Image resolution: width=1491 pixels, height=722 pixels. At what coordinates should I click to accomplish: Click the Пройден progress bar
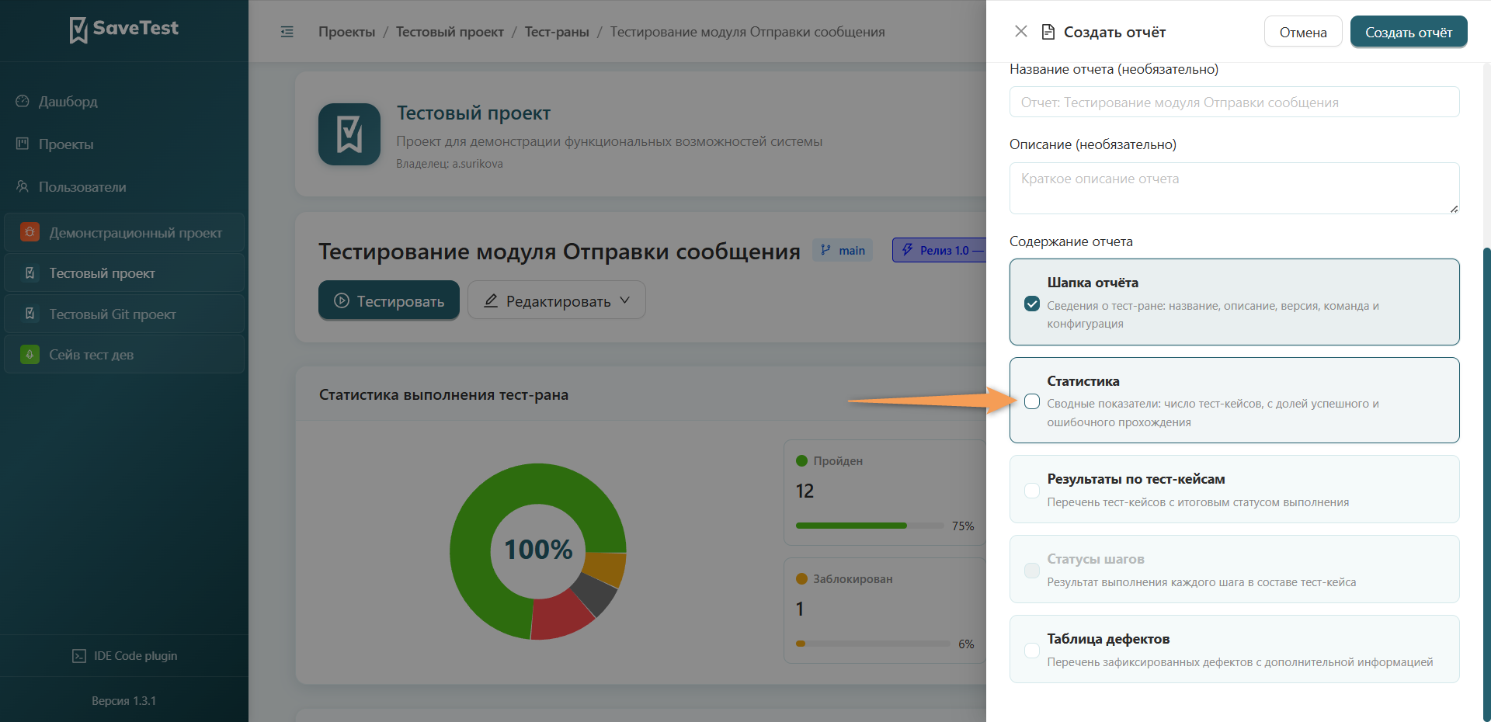(869, 526)
